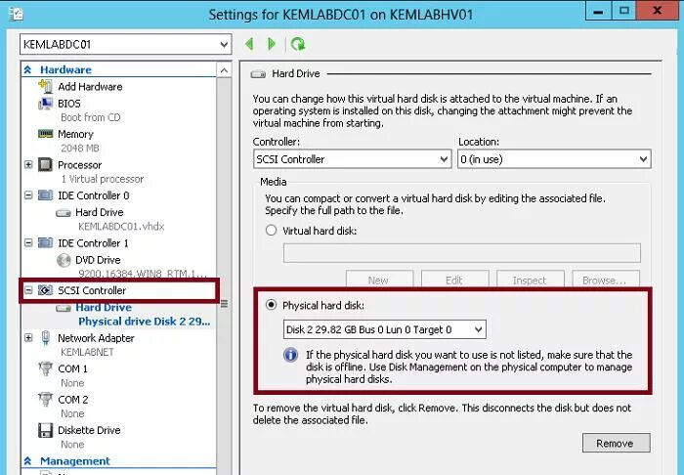This screenshot has width=684, height=475.
Task: Select the Physical hard disk radio button
Action: pos(271,305)
